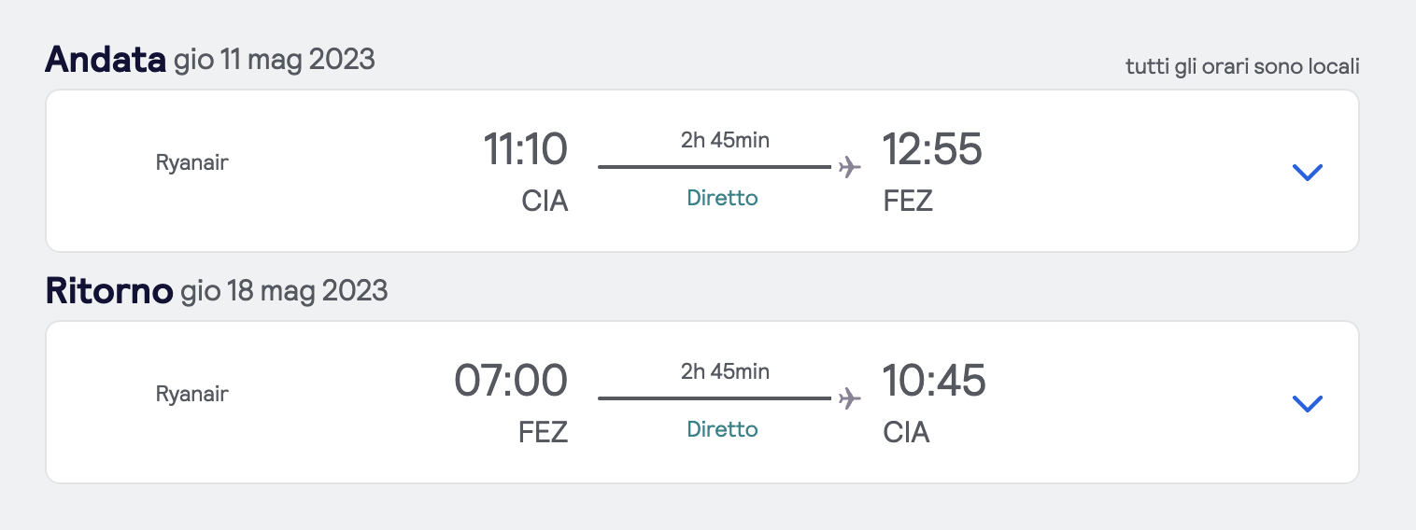Viewport: 1416px width, 530px height.
Task: Click the Ryanair label on the outbound flight
Action: [192, 162]
